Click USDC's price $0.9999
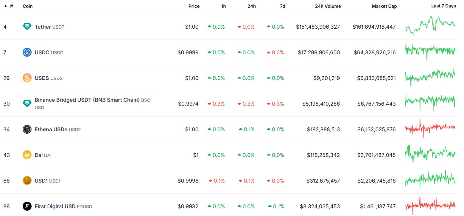This screenshot has height=216, width=464. [x=188, y=53]
